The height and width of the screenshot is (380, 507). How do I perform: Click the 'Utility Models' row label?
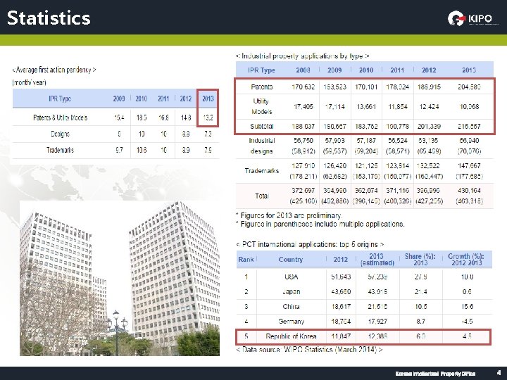[261, 106]
